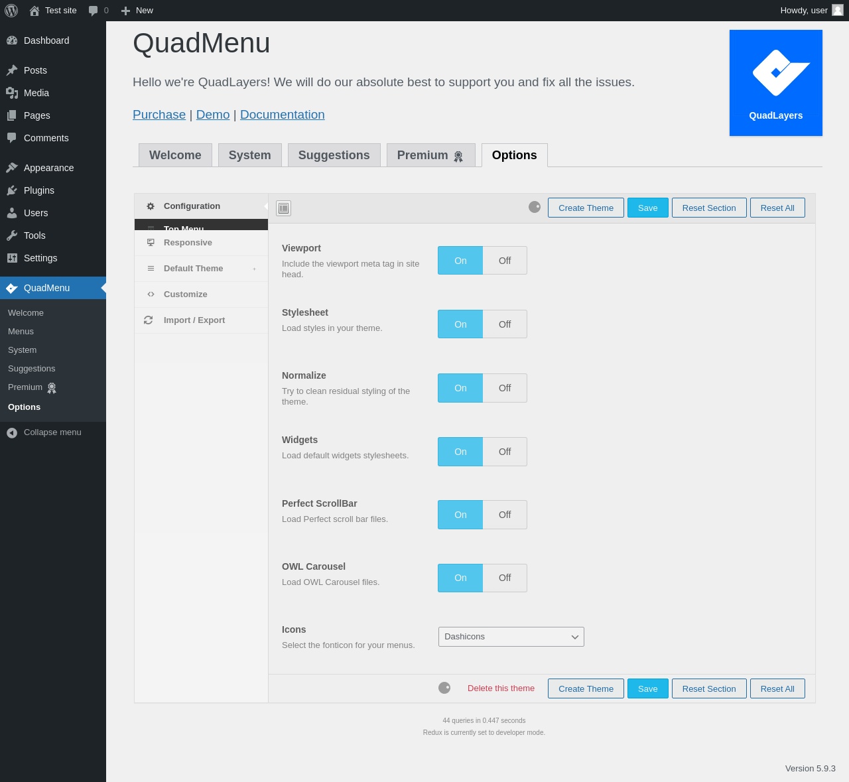The height and width of the screenshot is (782, 849).
Task: Switch Stylesheet to On
Action: click(460, 324)
